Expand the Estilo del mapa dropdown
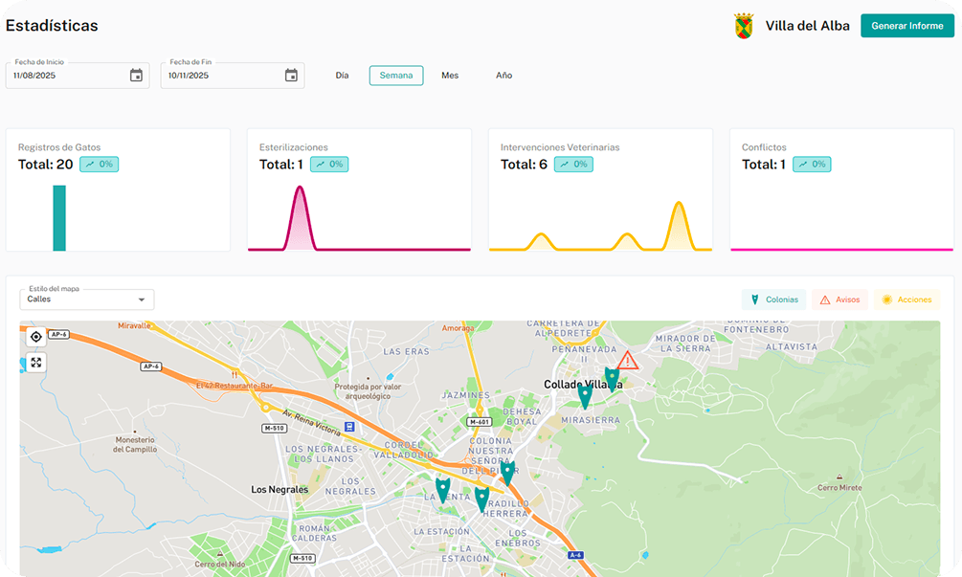This screenshot has height=577, width=962. click(86, 300)
